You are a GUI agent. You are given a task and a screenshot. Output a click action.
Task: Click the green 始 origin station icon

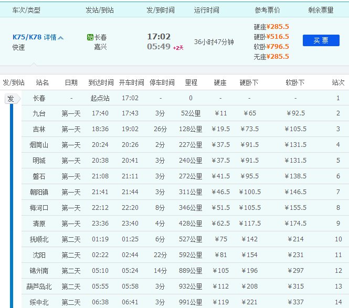point(90,37)
